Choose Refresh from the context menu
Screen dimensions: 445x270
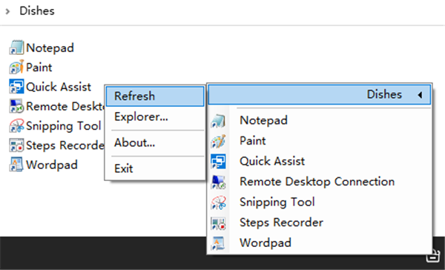[x=155, y=96]
